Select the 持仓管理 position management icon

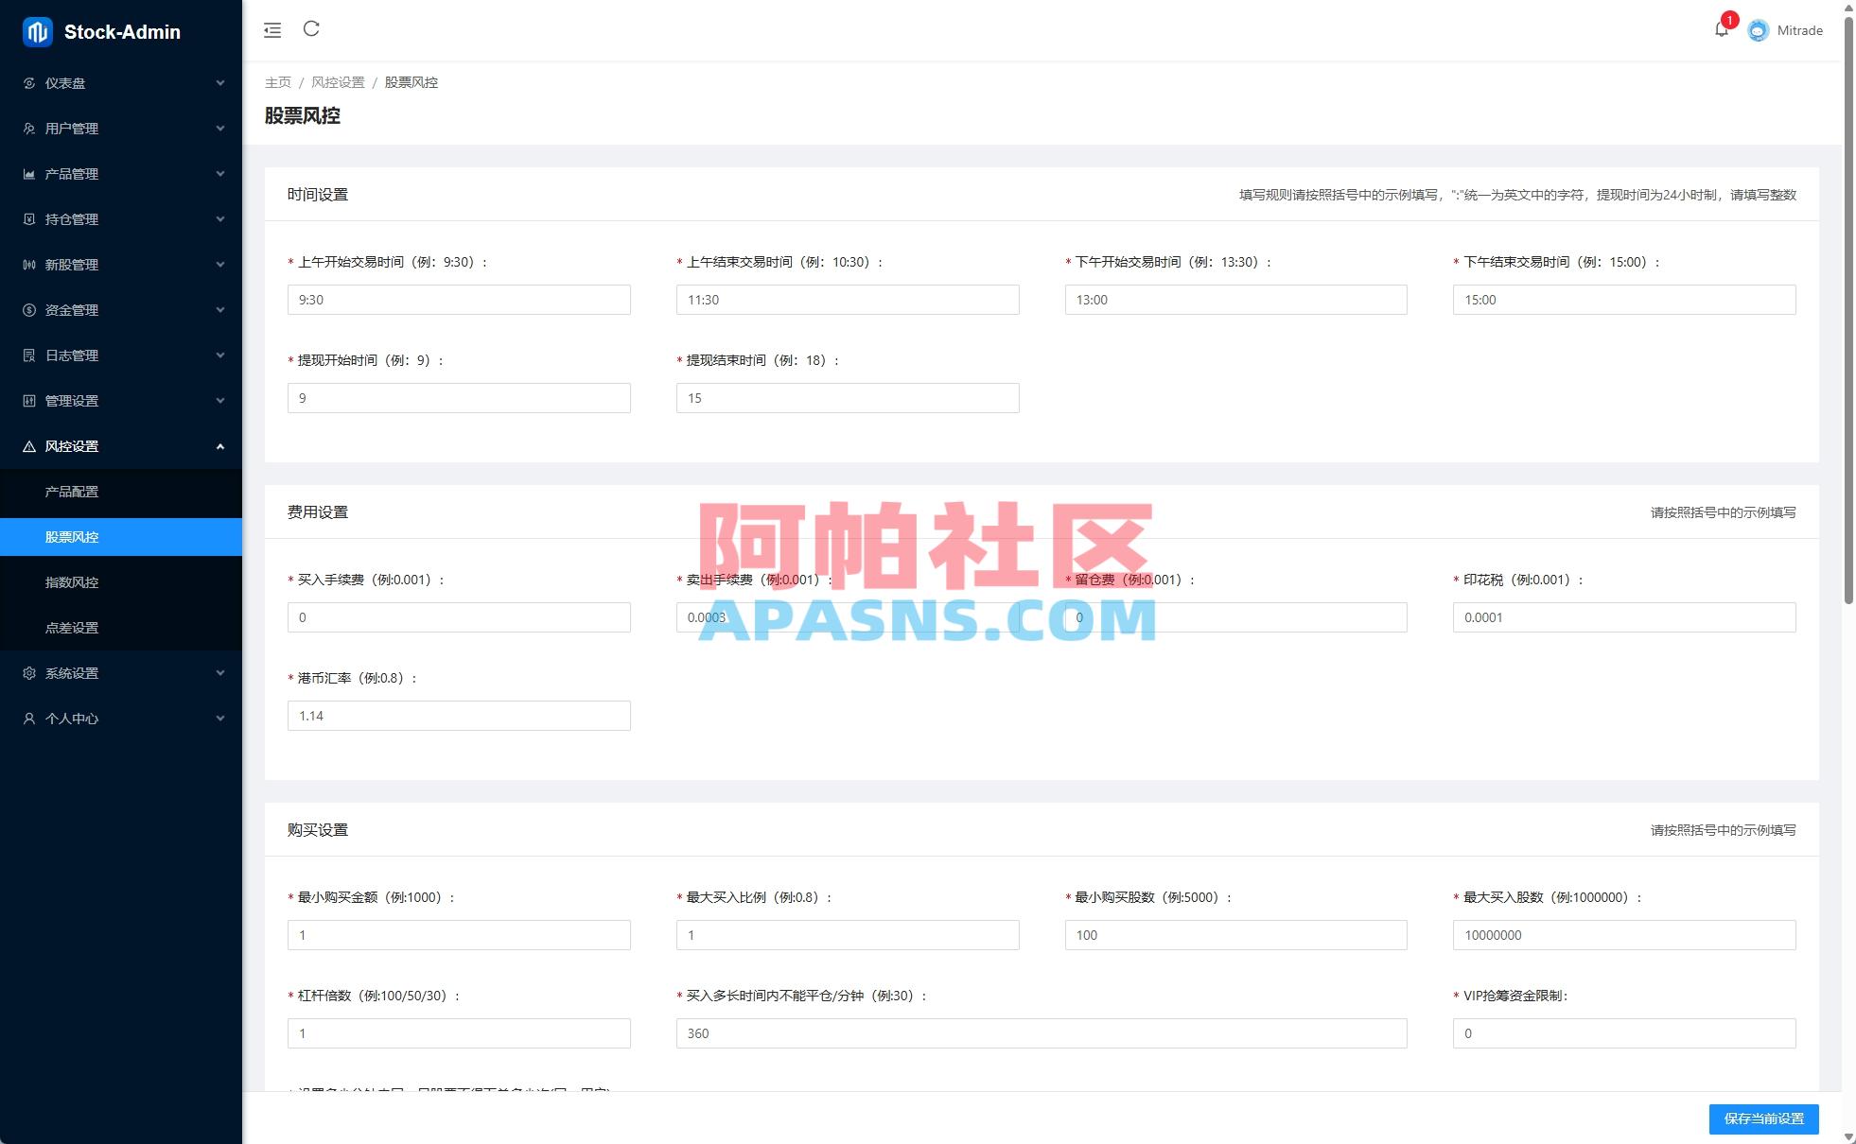(x=28, y=218)
